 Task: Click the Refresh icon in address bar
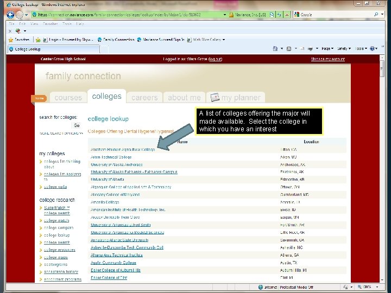coord(279,15)
